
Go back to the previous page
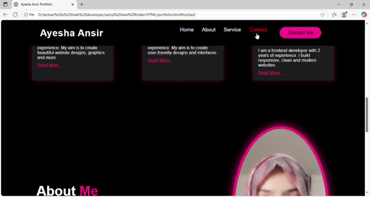coord(6,15)
